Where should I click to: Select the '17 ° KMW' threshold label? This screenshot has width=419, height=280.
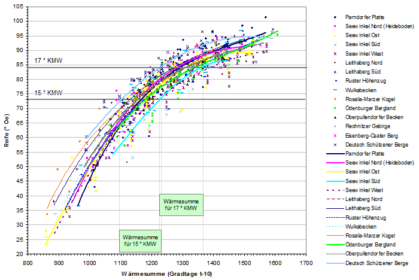48,60
